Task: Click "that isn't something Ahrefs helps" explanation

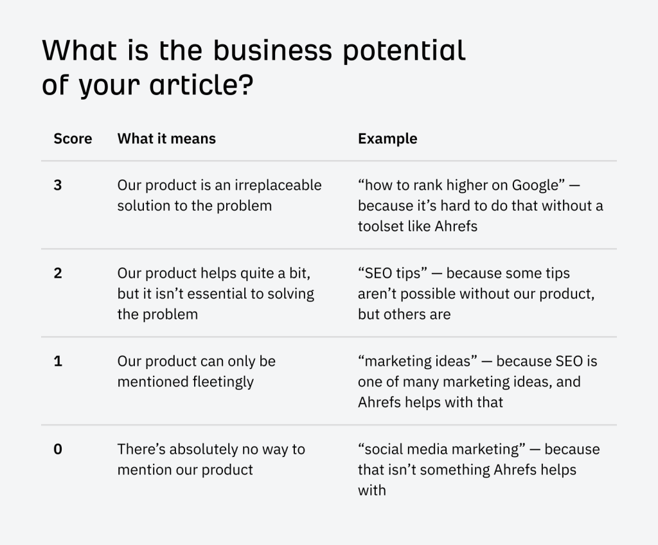Action: [x=467, y=470]
